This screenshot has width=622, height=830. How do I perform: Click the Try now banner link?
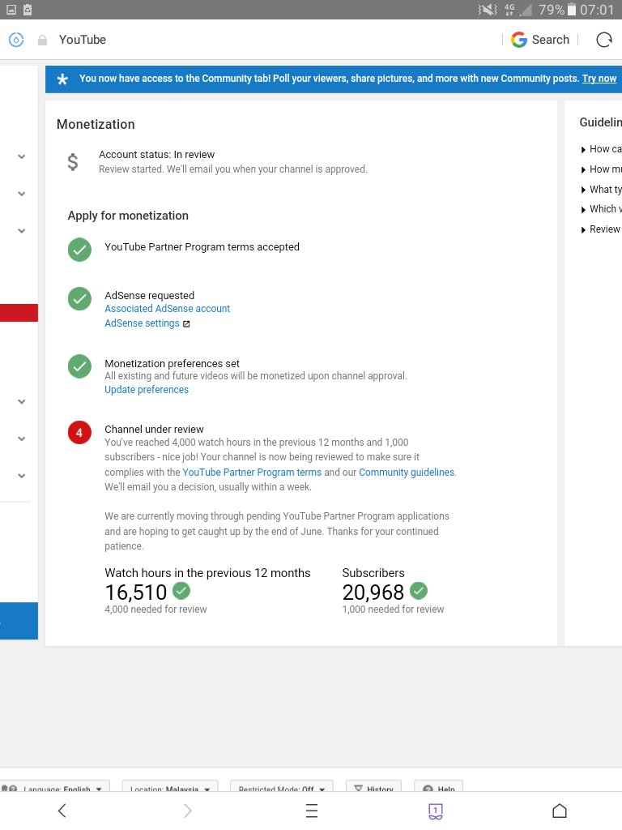[599, 79]
